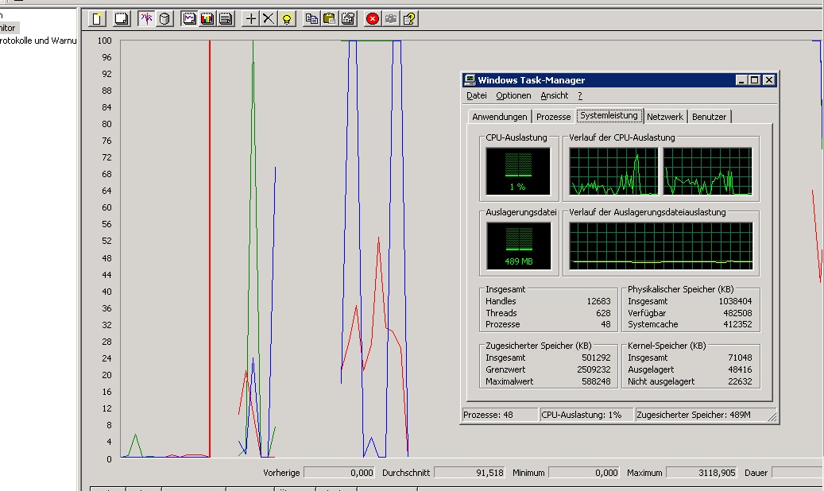
Task: Click the second CPU history graph
Action: pyautogui.click(x=708, y=172)
